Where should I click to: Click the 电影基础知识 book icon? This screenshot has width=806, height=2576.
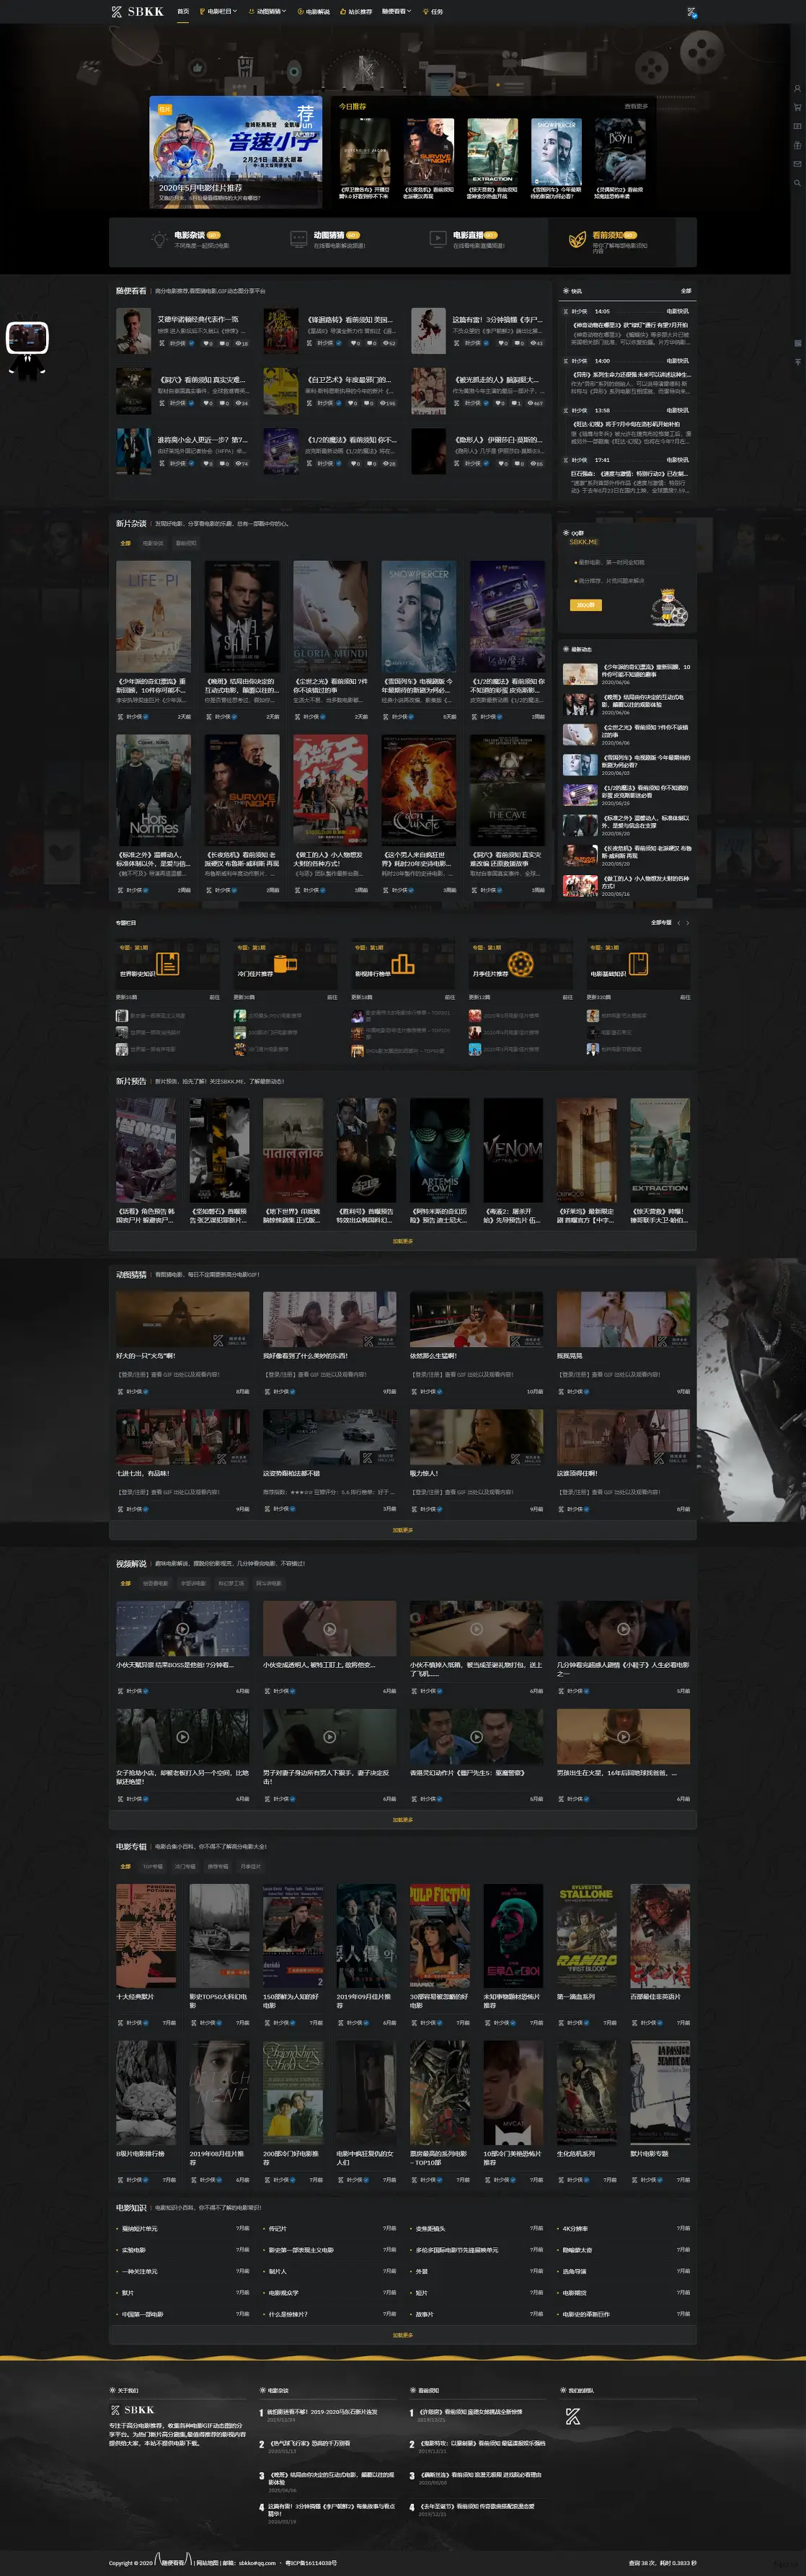click(x=638, y=964)
